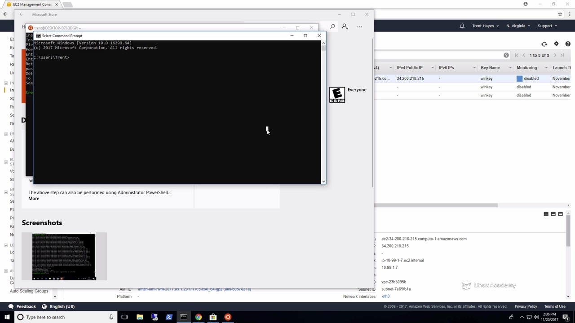This screenshot has width=575, height=323.
Task: Open the Trent Hayes account dropdown
Action: [x=485, y=26]
